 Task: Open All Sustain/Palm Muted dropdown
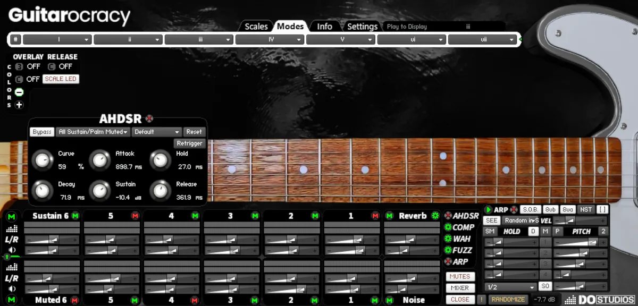click(93, 132)
